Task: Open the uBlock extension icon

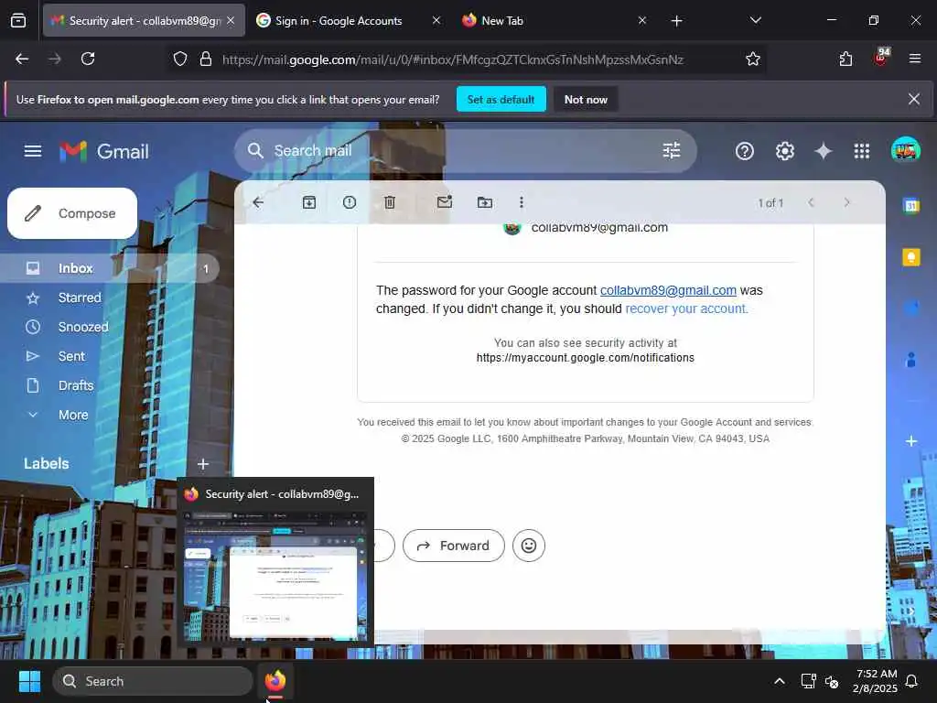Action: tap(881, 57)
